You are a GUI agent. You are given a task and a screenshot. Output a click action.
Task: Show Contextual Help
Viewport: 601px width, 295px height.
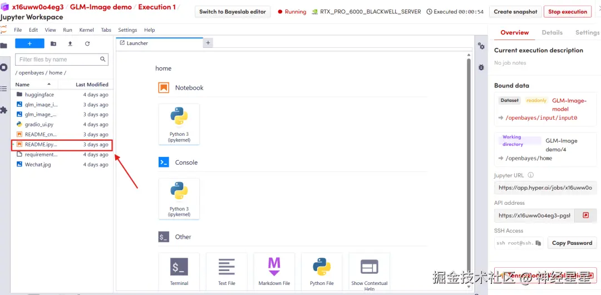click(369, 271)
